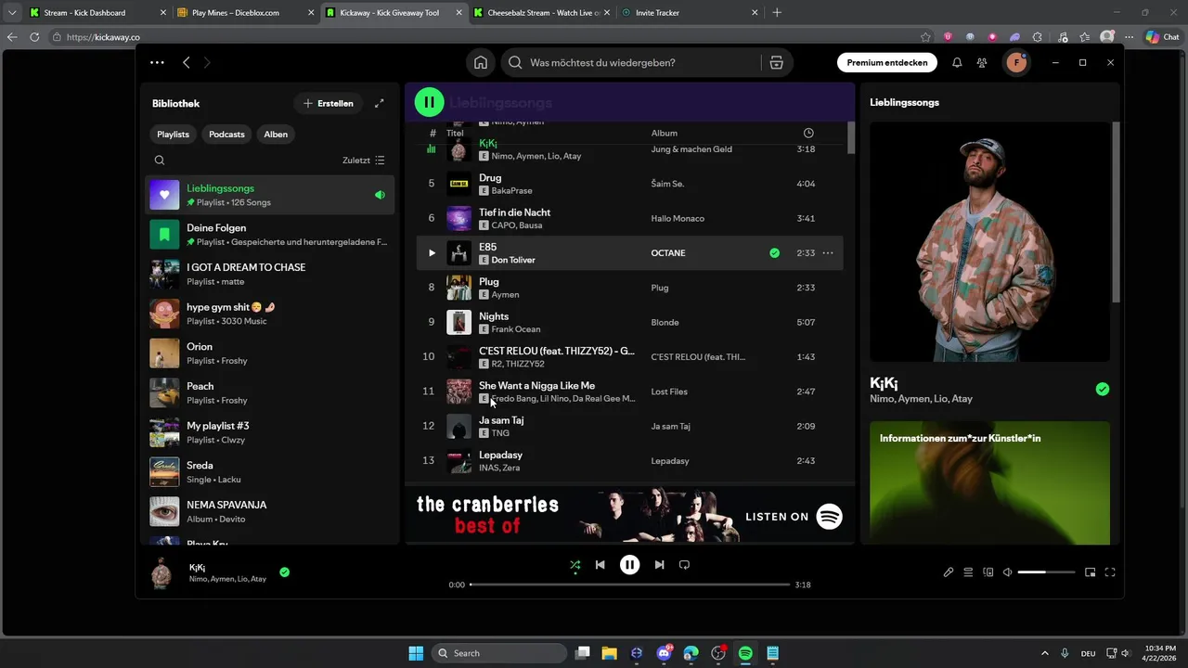
Task: Open connect to a device icon
Action: 988,572
